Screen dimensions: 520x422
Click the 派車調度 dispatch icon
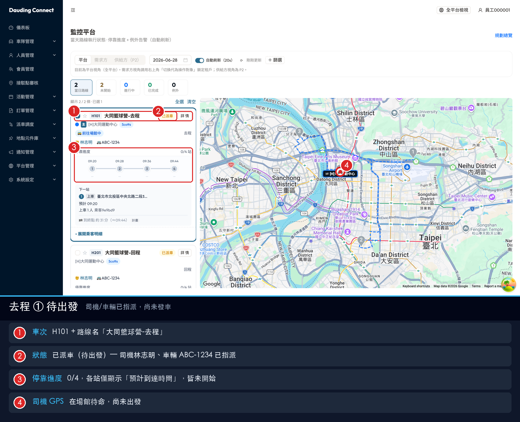[11, 124]
